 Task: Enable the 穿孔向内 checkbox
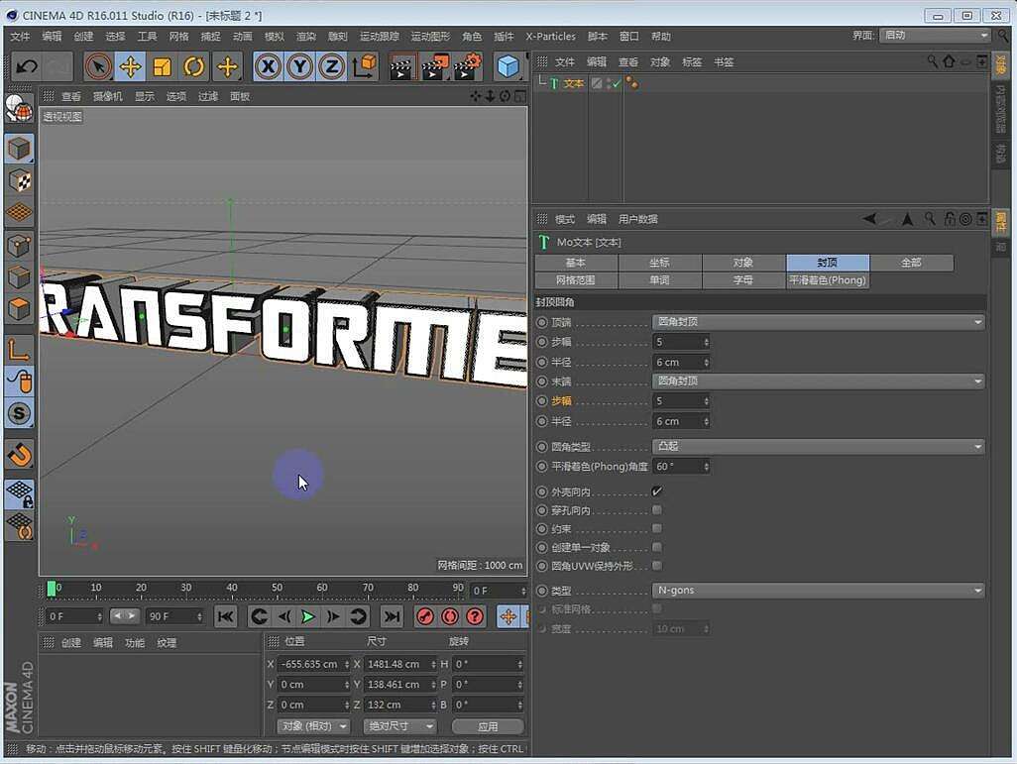tap(656, 510)
